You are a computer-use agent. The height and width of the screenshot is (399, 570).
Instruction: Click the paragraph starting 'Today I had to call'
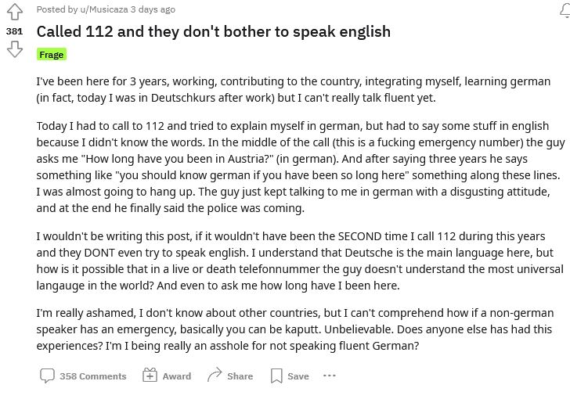coord(301,167)
